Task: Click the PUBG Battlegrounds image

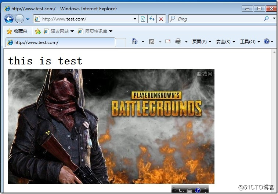Action: click(111, 126)
